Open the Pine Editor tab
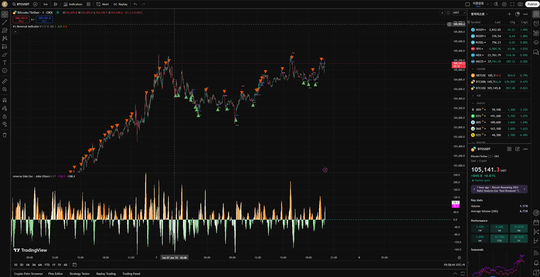 55,274
